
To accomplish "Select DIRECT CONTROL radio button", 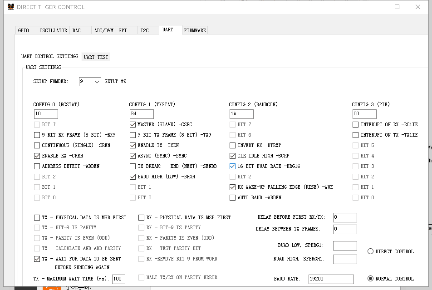I will (x=371, y=251).
